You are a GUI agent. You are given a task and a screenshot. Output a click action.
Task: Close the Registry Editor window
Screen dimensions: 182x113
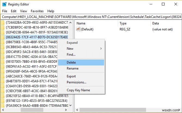pyautogui.click(x=176, y=4)
